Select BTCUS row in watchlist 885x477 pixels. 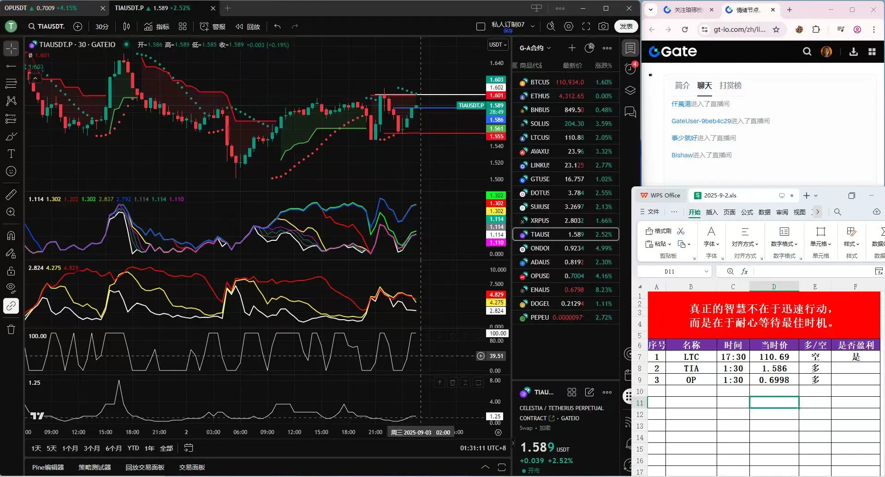[566, 82]
